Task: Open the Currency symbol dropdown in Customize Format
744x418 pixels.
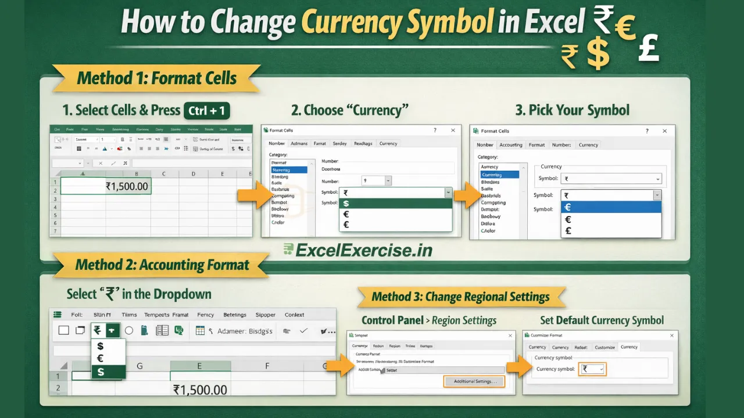Action: point(592,369)
